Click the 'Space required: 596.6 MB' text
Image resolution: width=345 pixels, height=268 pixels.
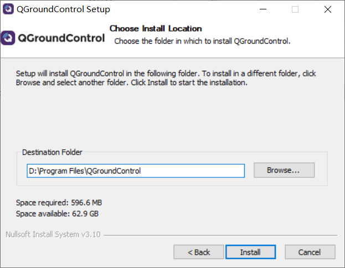click(59, 203)
